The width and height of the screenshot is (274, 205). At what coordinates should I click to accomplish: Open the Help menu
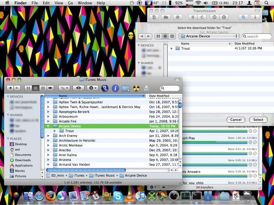pos(101,3)
